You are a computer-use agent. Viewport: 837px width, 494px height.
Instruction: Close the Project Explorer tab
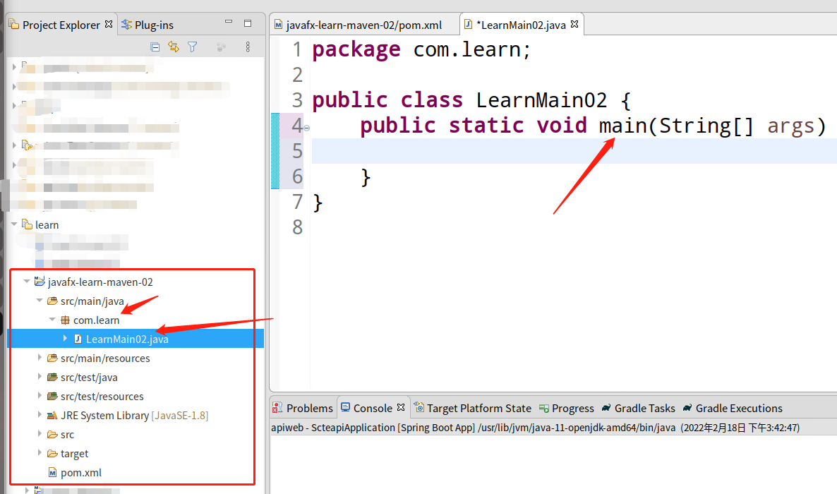pos(109,25)
